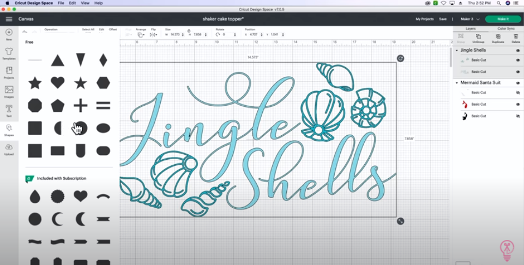The height and width of the screenshot is (265, 524).
Task: Switch to the Layers tab
Action: [x=471, y=29]
